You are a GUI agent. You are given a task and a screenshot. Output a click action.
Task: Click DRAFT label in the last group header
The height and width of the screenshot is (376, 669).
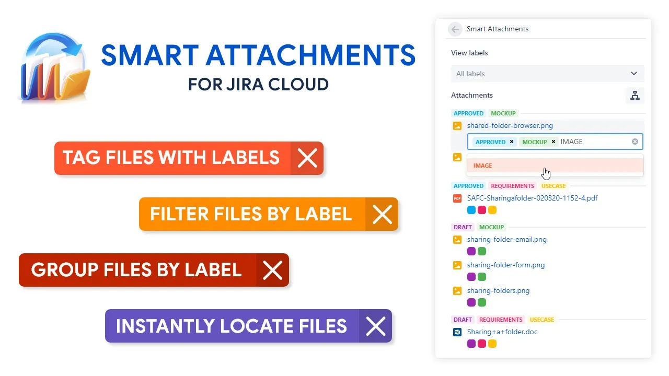tap(463, 320)
